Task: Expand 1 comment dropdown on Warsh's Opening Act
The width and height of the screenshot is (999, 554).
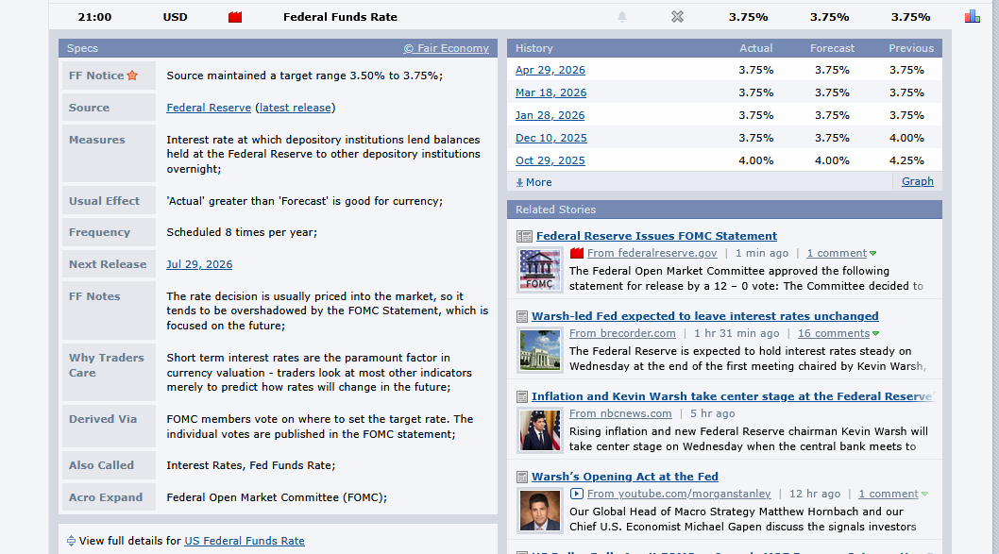Action: point(924,495)
